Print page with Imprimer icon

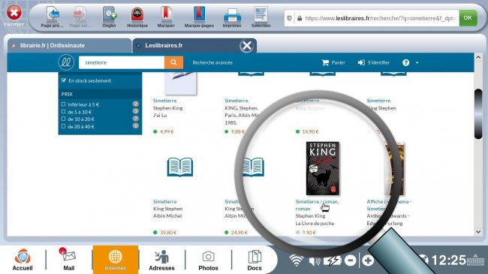pos(232,17)
